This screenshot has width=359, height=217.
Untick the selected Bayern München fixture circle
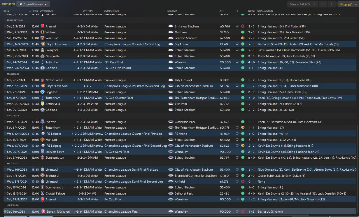pyautogui.click(x=5, y=211)
